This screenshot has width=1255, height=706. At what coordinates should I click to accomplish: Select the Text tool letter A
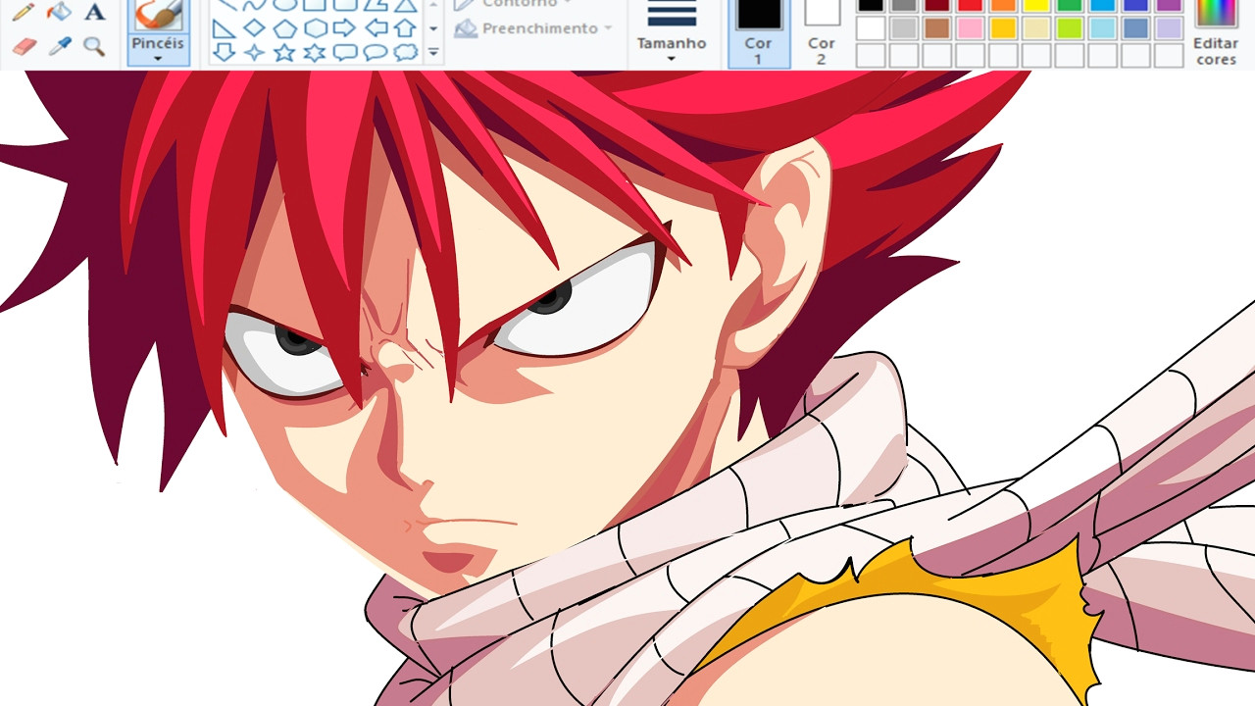[x=94, y=12]
